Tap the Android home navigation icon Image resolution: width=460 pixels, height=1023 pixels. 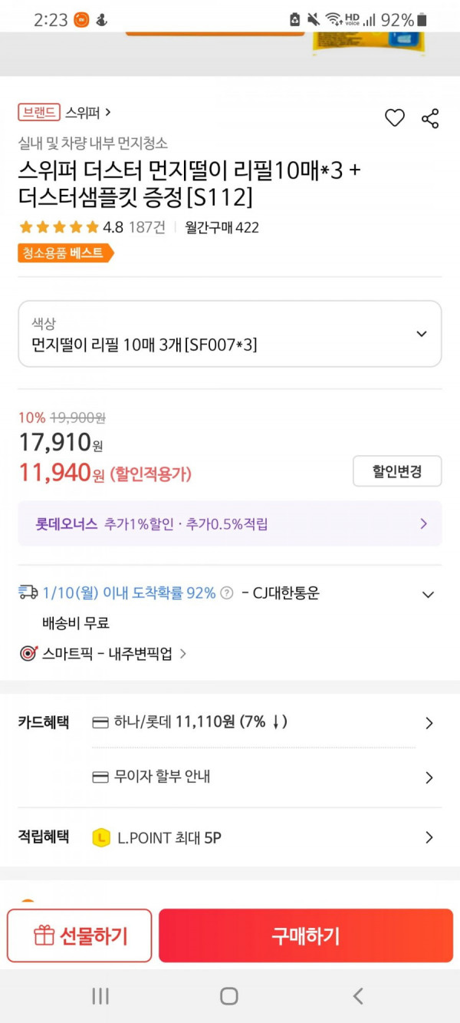(229, 996)
